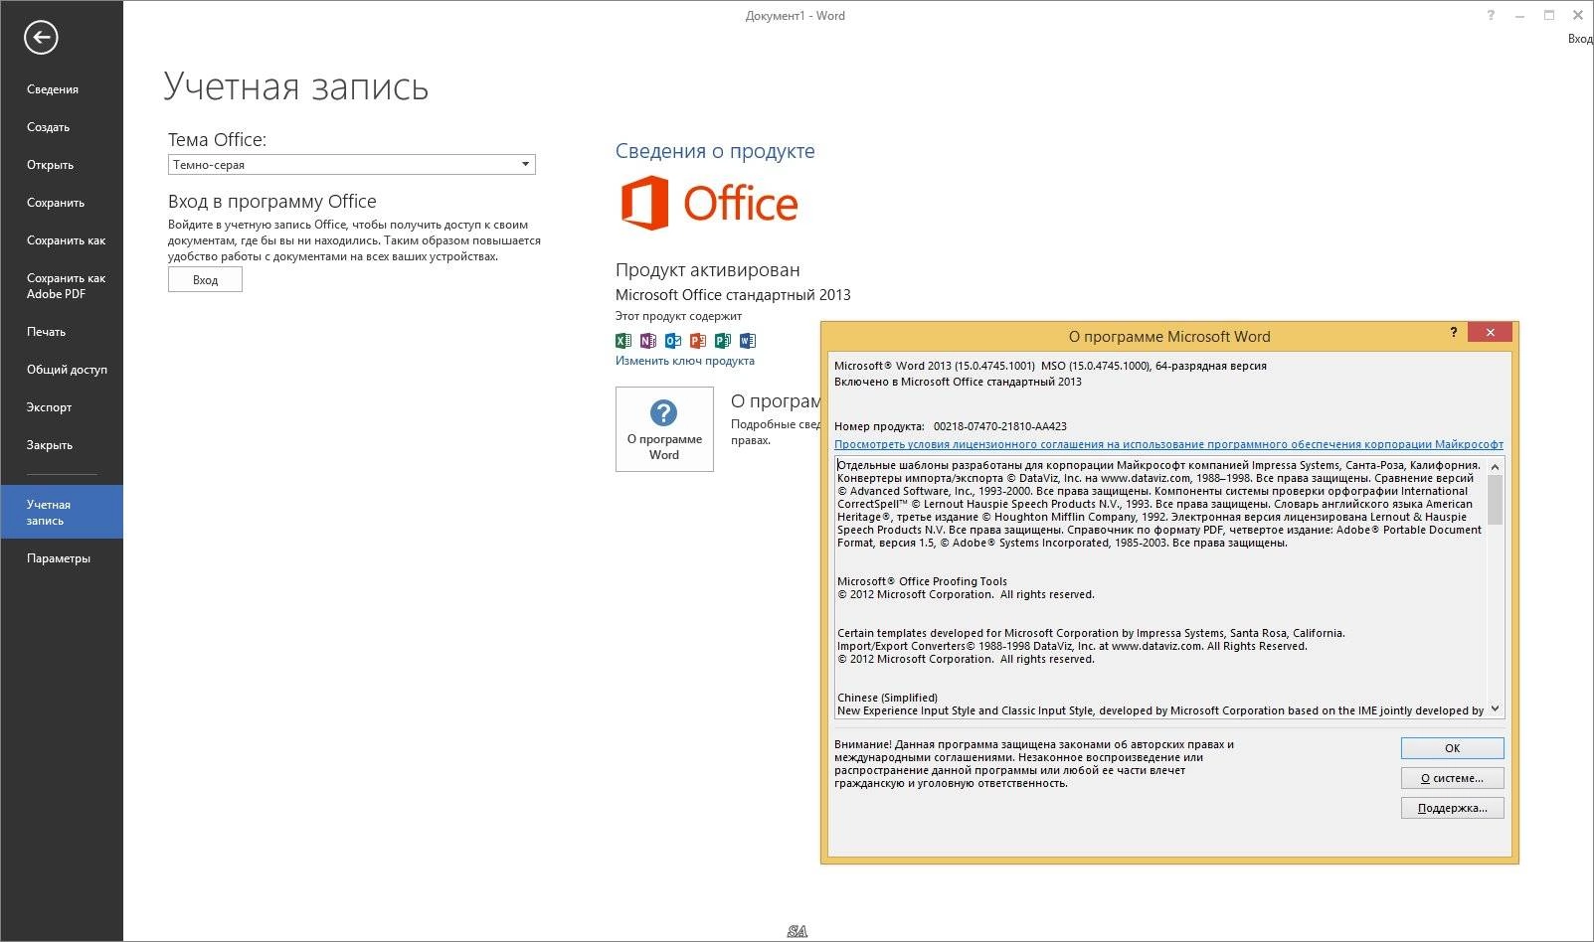Click Microsoft Office стандартный 2013 text
The image size is (1594, 942).
(x=733, y=295)
